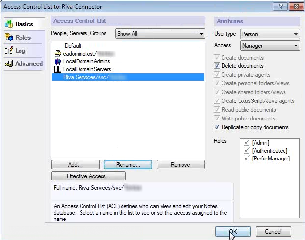Click the Roles masks icon
305x240 pixels.
(x=9, y=37)
